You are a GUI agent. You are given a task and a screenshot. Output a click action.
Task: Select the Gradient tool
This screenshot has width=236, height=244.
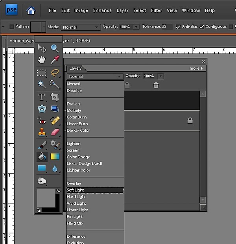[x=55, y=157]
